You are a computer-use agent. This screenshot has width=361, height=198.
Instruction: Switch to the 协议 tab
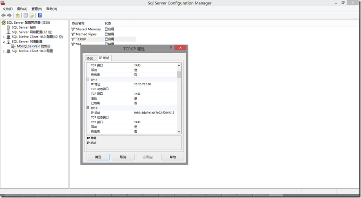[90, 58]
